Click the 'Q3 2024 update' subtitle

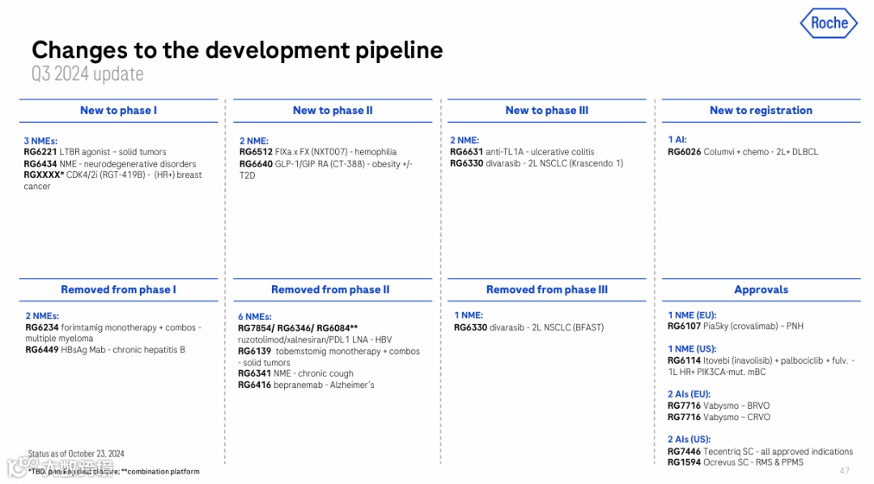click(x=87, y=74)
